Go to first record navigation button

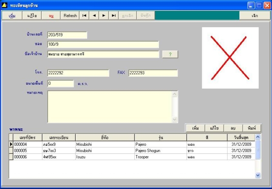(x=84, y=16)
